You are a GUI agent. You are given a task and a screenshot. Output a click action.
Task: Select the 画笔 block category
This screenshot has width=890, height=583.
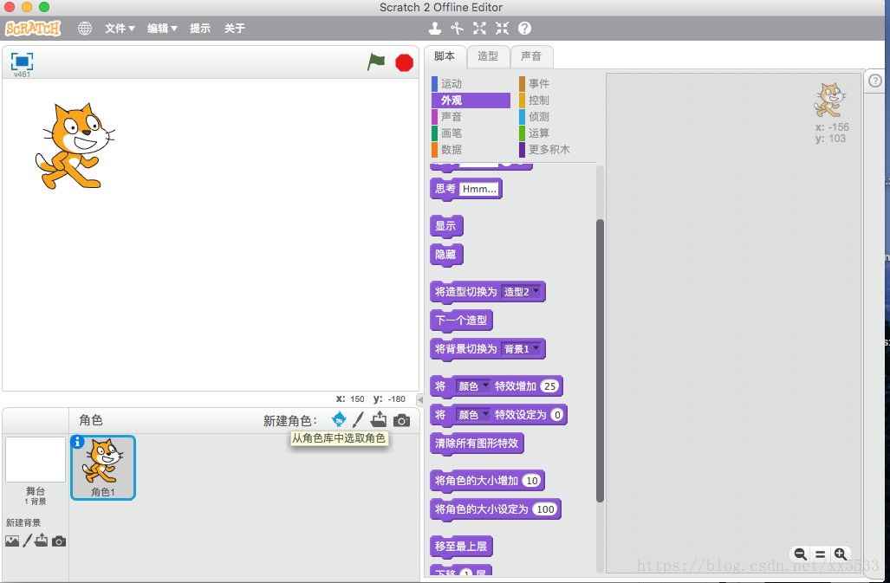(x=471, y=133)
